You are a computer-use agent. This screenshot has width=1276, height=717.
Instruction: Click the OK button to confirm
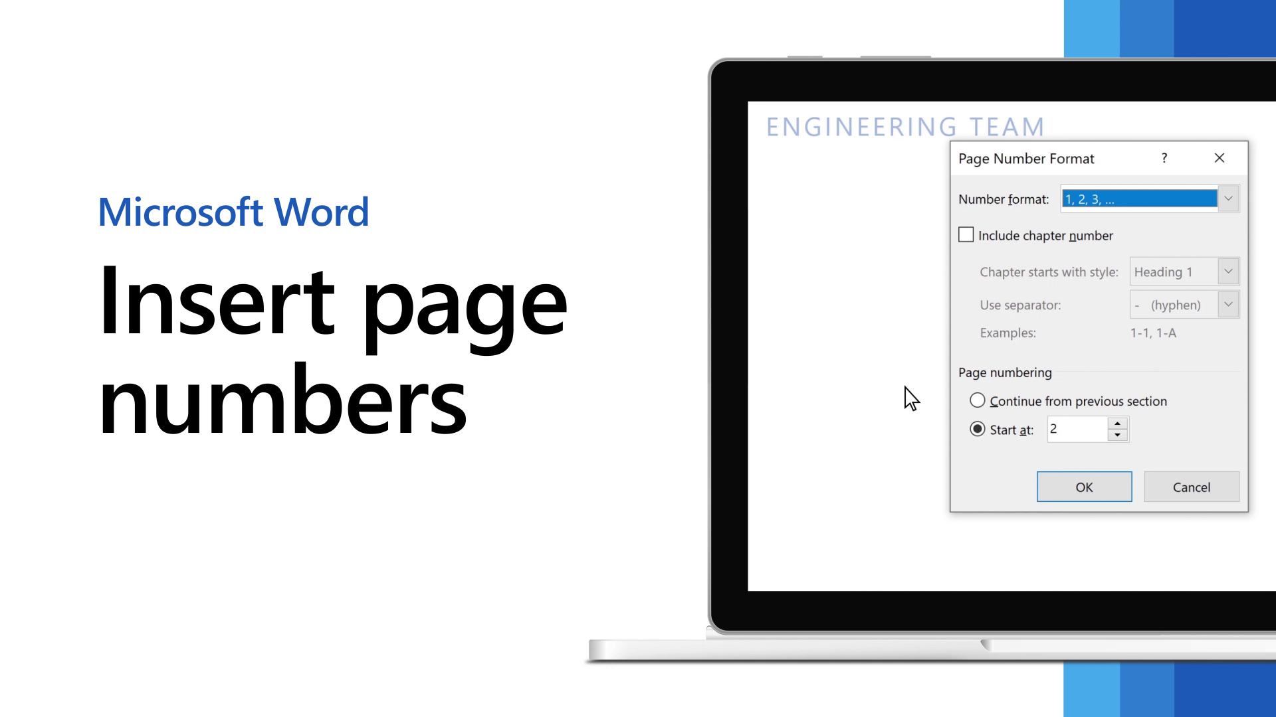click(1084, 487)
